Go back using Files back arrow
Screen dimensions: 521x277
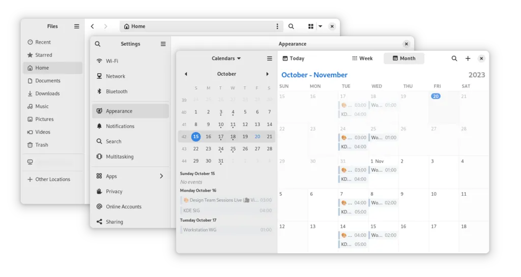pos(92,26)
